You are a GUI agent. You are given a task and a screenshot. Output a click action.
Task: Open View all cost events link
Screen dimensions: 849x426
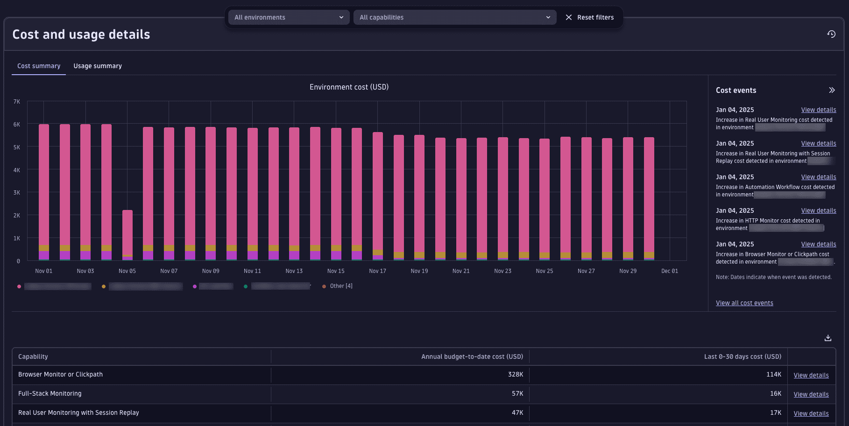click(x=744, y=303)
